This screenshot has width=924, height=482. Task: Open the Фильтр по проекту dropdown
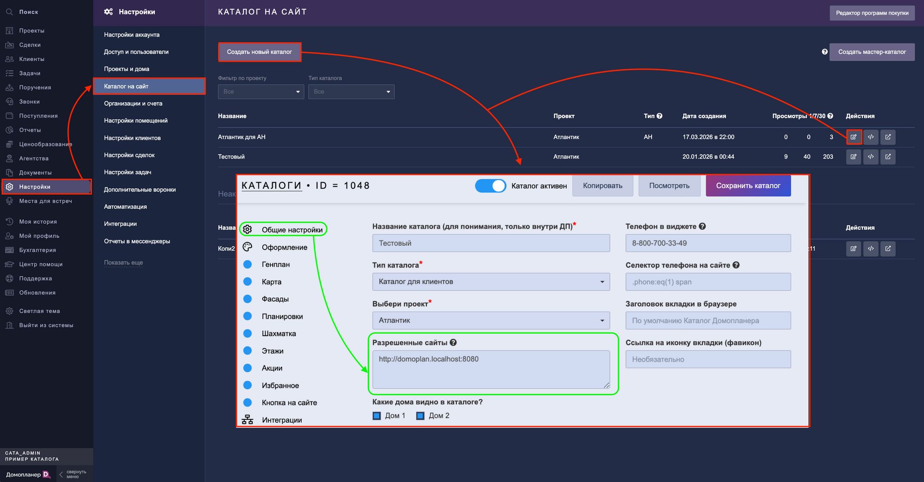tap(261, 92)
